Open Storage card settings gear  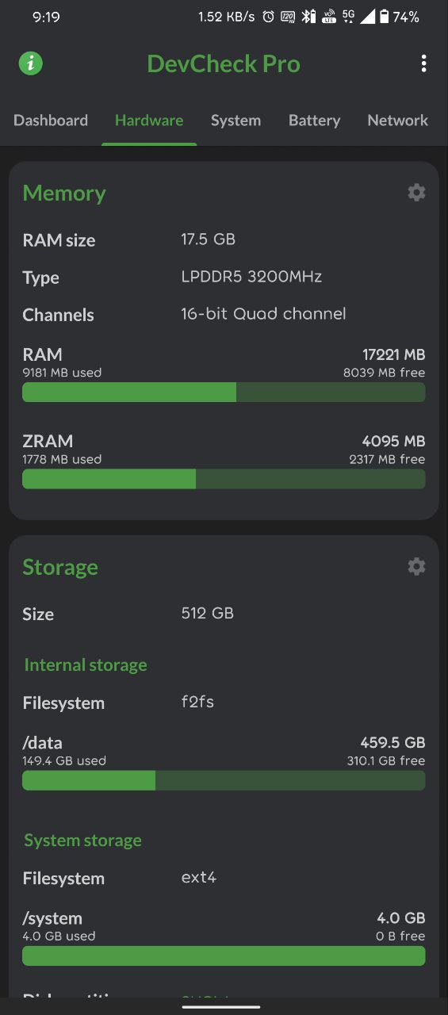[416, 566]
